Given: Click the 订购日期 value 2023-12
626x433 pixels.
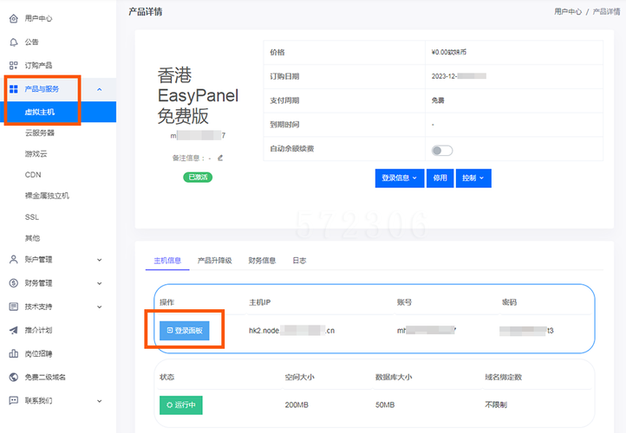Looking at the screenshot, I should click(x=459, y=76).
